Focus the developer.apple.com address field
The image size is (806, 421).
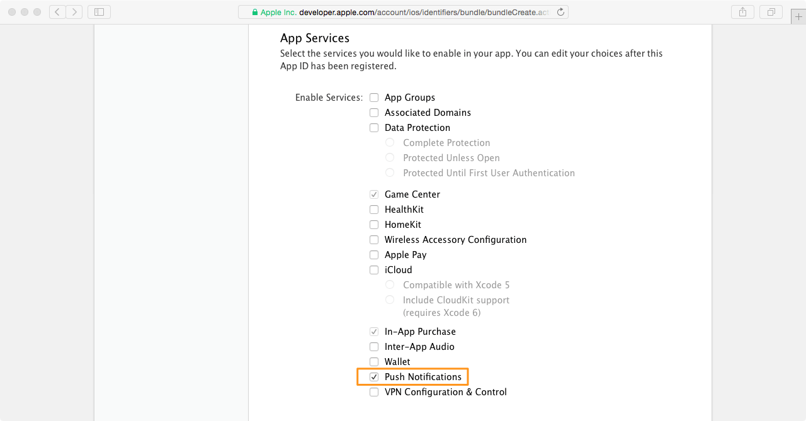403,12
